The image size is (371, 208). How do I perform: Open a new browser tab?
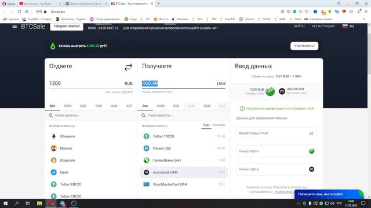tap(159, 3)
